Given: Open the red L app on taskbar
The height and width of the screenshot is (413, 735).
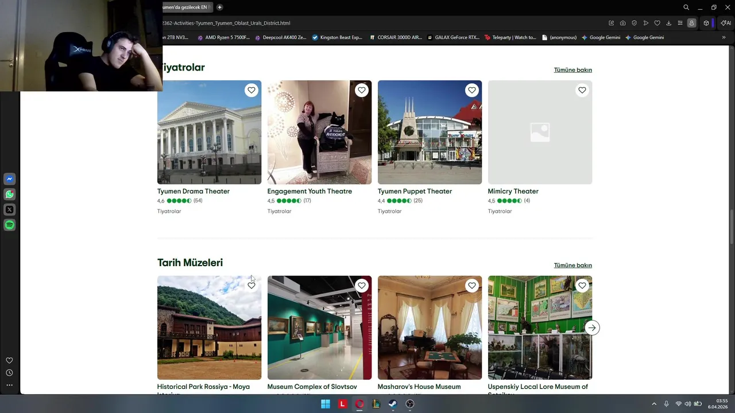Looking at the screenshot, I should click(342, 404).
